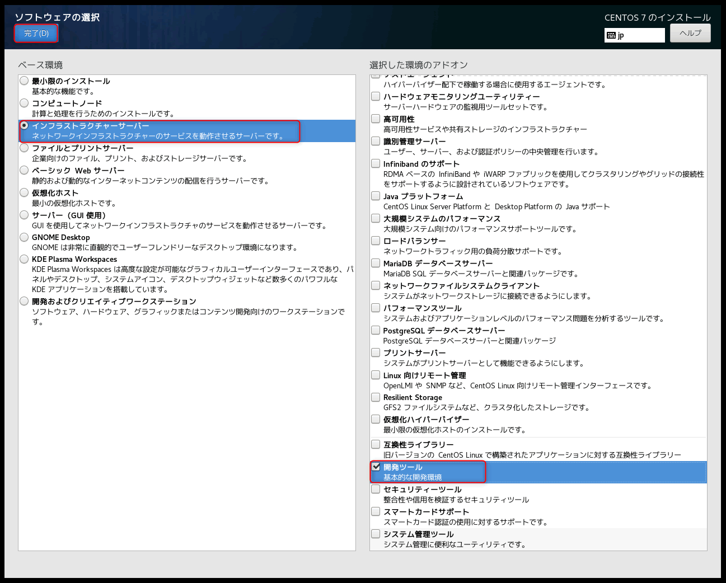The width and height of the screenshot is (726, 583).
Task: Enable システム管理ツール checkbox
Action: pos(376,534)
